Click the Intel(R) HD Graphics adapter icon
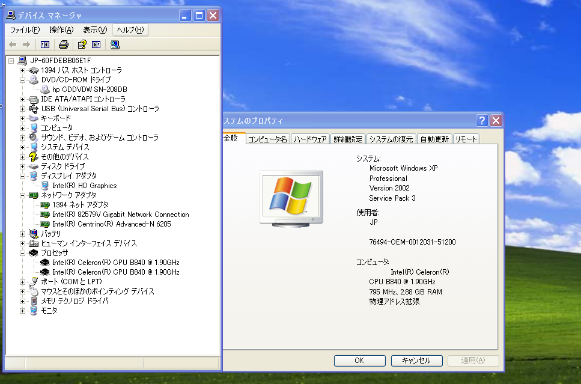 (x=45, y=186)
